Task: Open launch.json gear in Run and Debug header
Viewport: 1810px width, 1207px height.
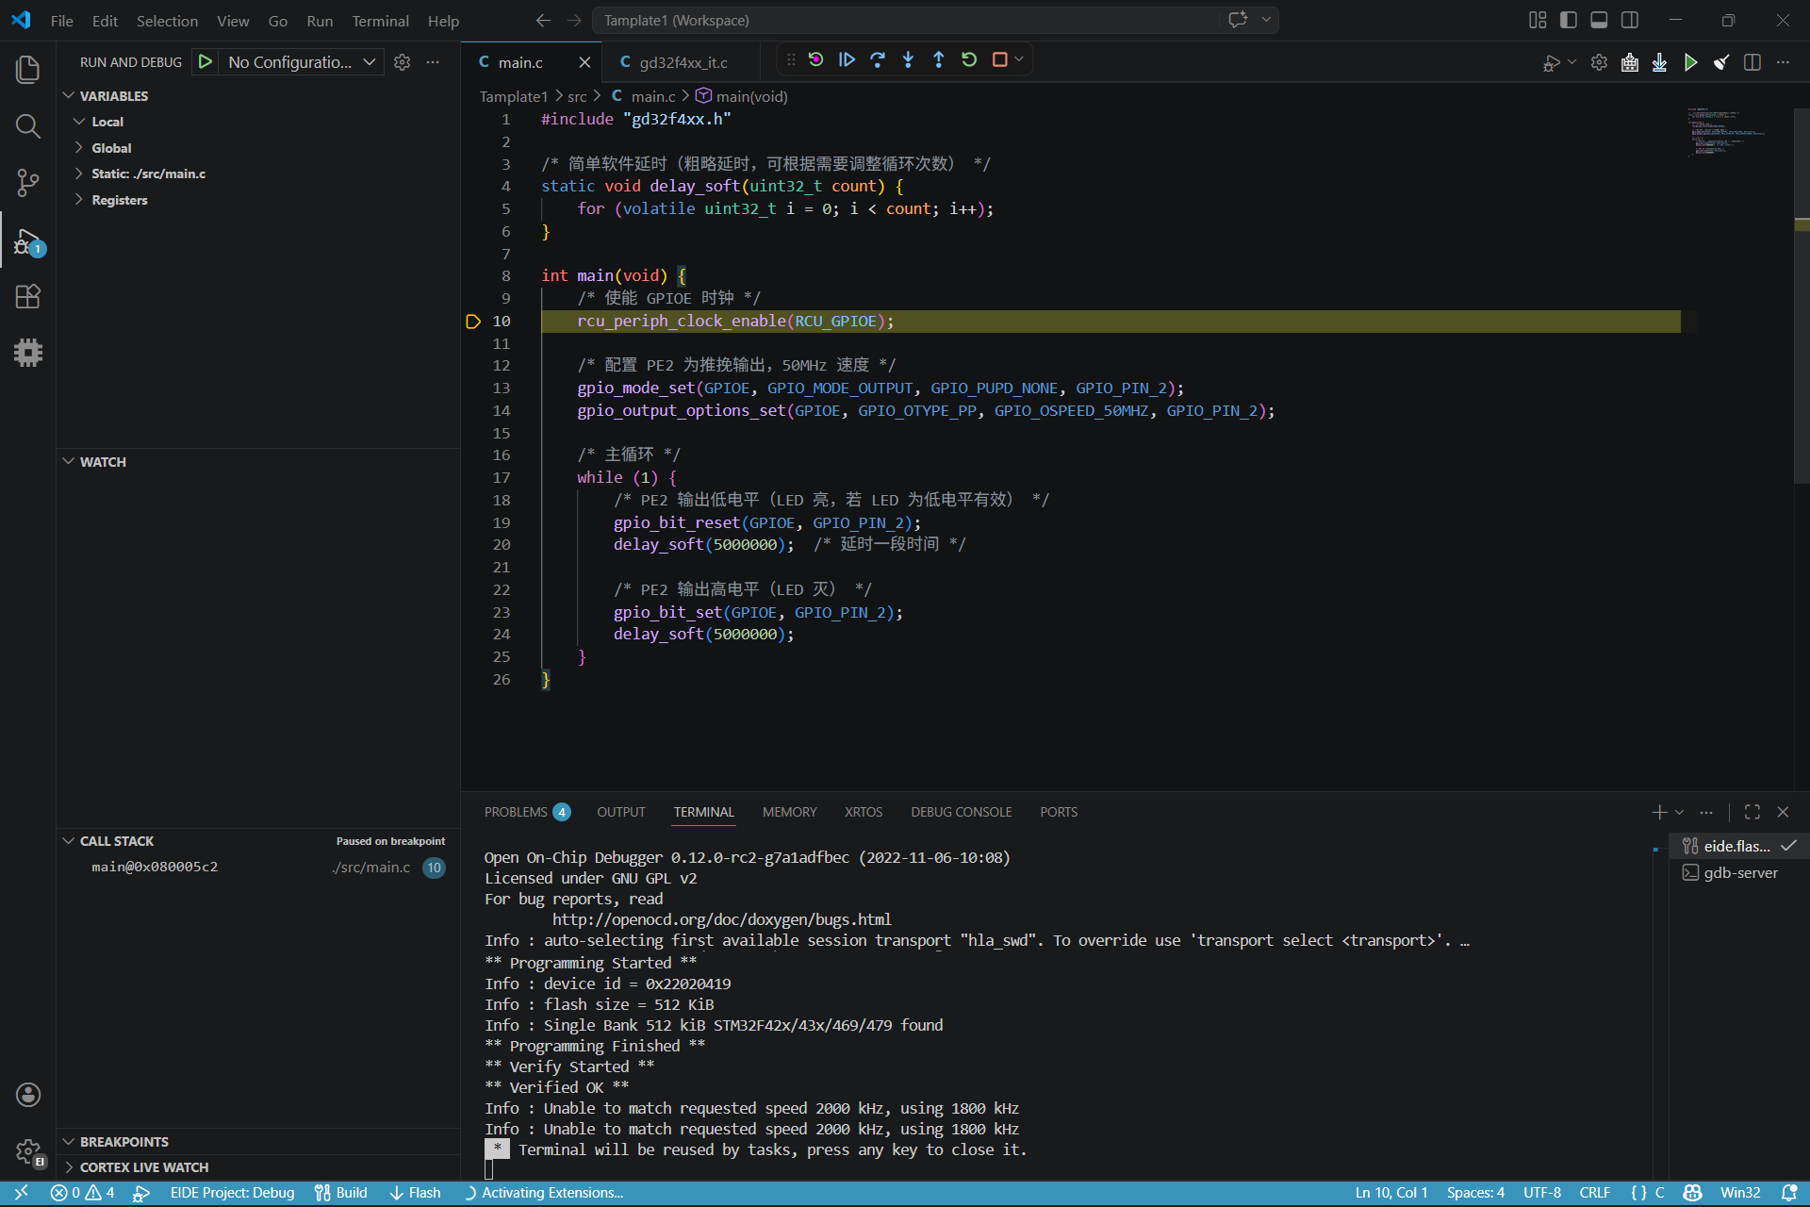Action: pos(403,62)
